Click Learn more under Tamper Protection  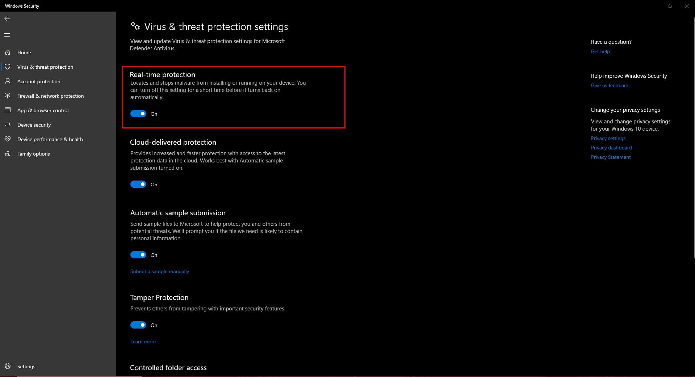click(143, 342)
